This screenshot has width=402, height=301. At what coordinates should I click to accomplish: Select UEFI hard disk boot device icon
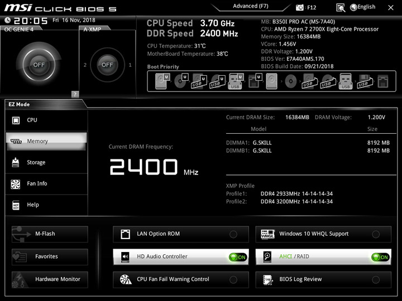tap(162, 81)
